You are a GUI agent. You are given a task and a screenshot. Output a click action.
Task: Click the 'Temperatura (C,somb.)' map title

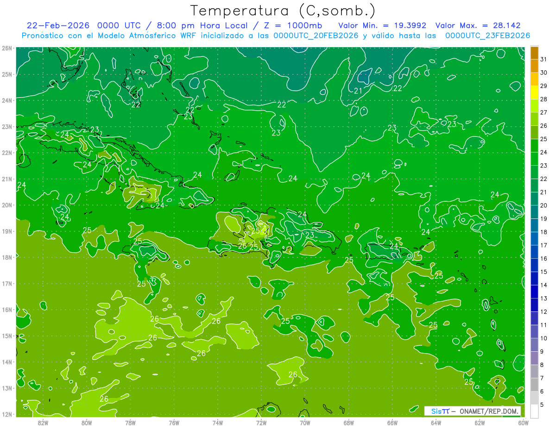(283, 11)
